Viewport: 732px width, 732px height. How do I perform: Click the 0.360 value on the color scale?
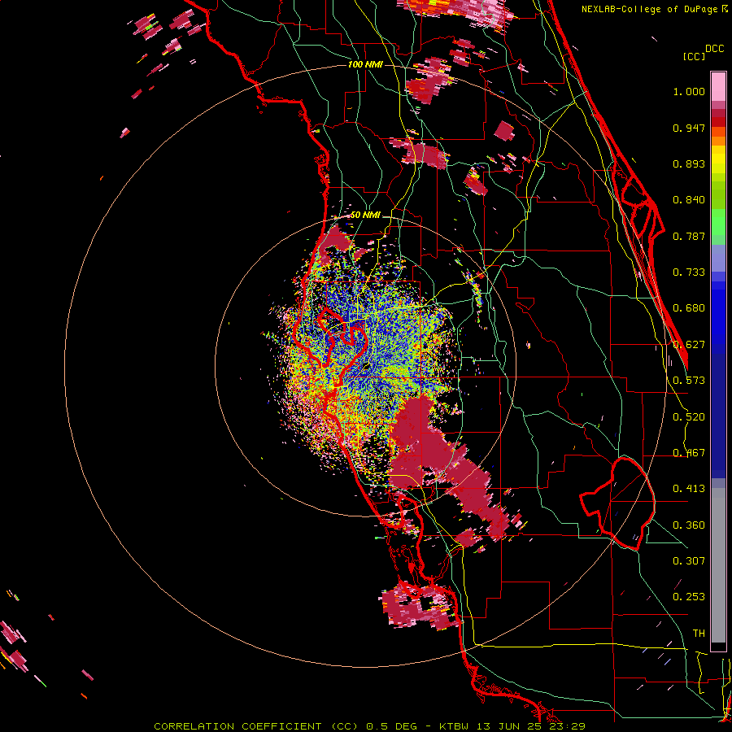click(689, 525)
